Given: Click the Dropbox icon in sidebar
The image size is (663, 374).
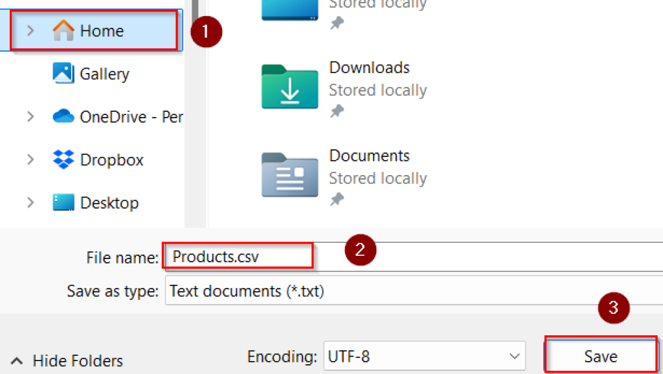Looking at the screenshot, I should (x=62, y=160).
